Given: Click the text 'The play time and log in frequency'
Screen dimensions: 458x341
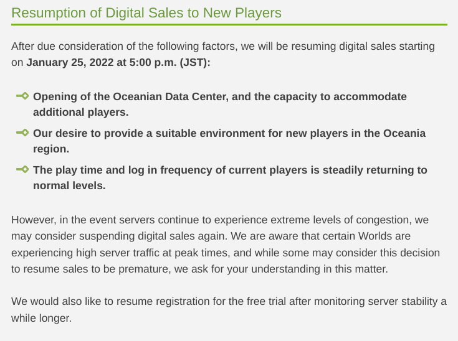Looking at the screenshot, I should (123, 170).
